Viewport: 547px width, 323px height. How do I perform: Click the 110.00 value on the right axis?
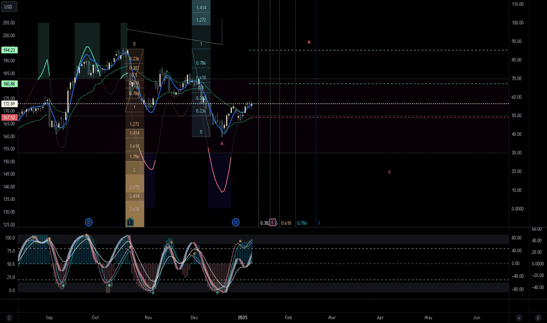point(518,4)
